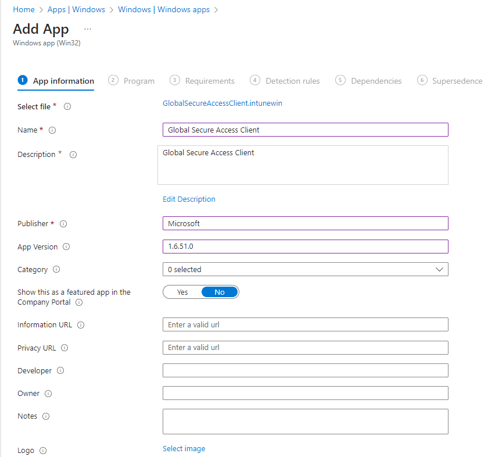Click the Privacy URL input field
This screenshot has height=457, width=488.
click(306, 348)
